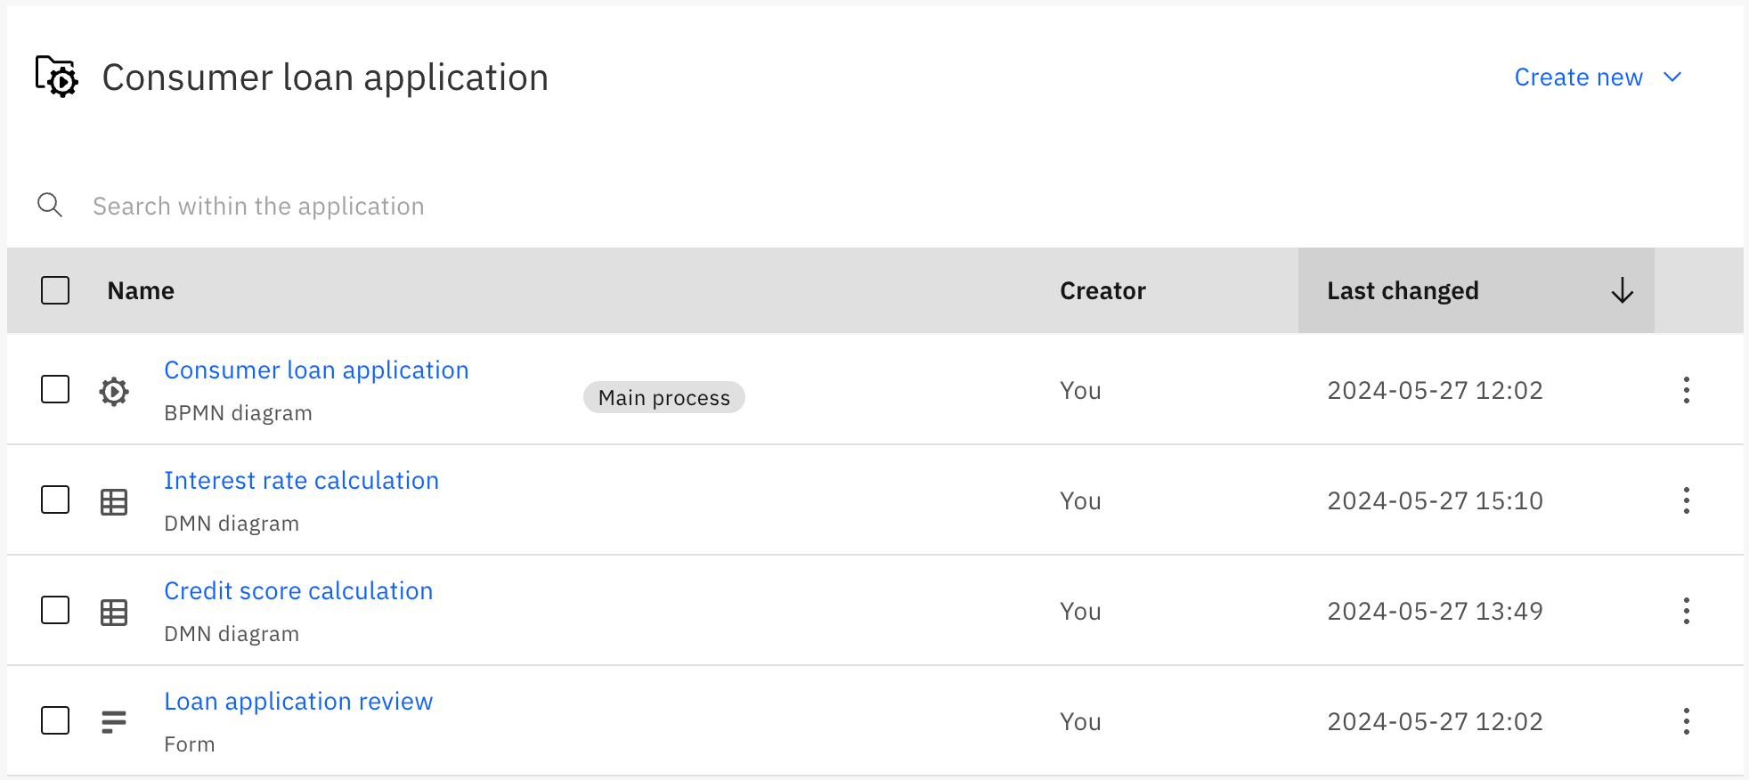Toggle the select-all checkbox in the header
Viewport: 1749px width, 780px height.
(x=55, y=290)
